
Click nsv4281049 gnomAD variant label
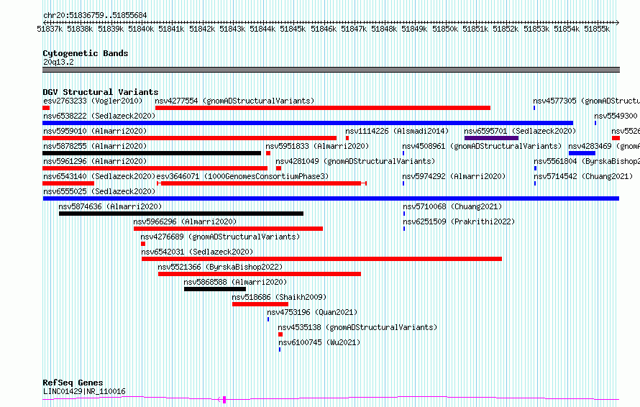pyautogui.click(x=355, y=161)
